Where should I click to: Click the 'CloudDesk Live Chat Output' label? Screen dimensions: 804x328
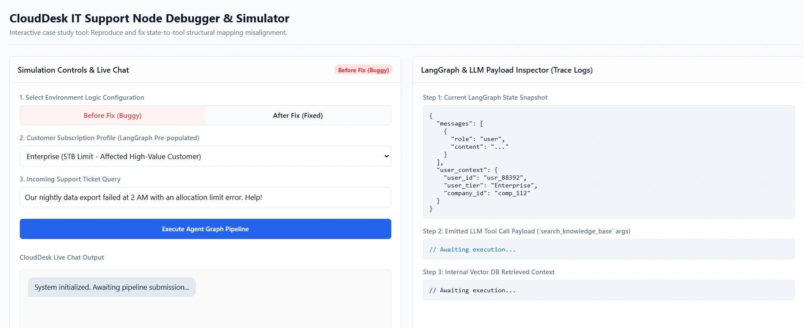(62, 257)
